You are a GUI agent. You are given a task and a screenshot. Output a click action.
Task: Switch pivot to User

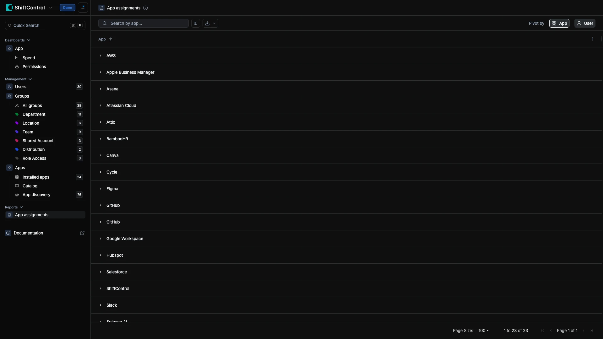585,23
